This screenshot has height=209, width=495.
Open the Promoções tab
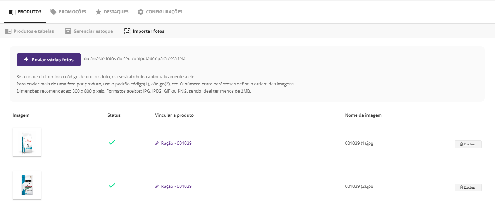72,12
